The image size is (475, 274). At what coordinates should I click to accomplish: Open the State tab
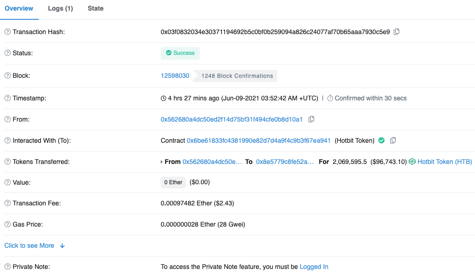(x=96, y=8)
